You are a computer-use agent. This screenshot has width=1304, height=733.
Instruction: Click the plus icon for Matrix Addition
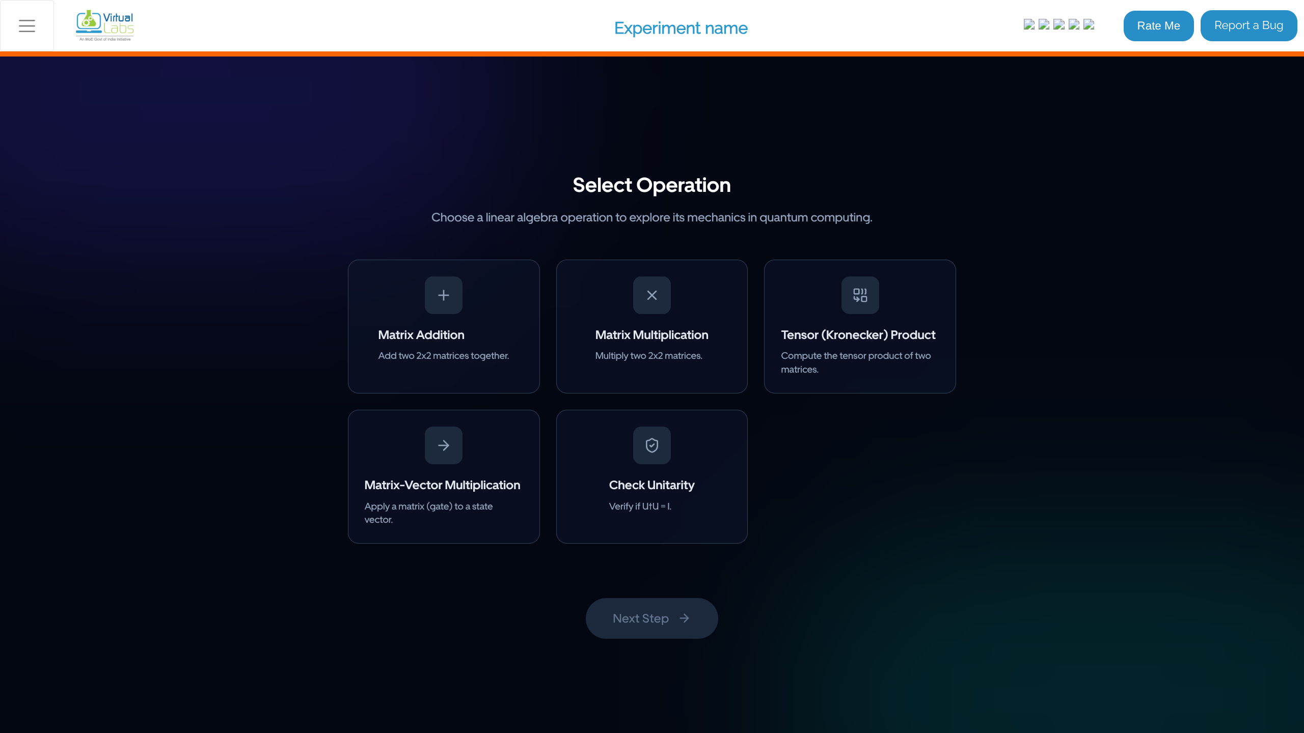pos(443,295)
